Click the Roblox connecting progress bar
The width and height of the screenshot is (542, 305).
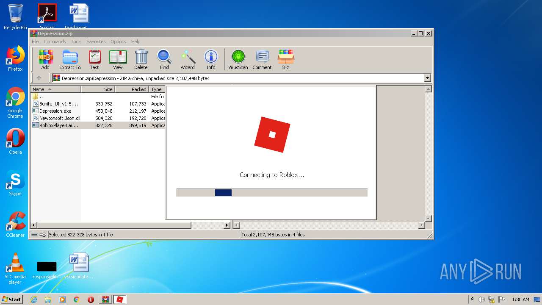272,193
